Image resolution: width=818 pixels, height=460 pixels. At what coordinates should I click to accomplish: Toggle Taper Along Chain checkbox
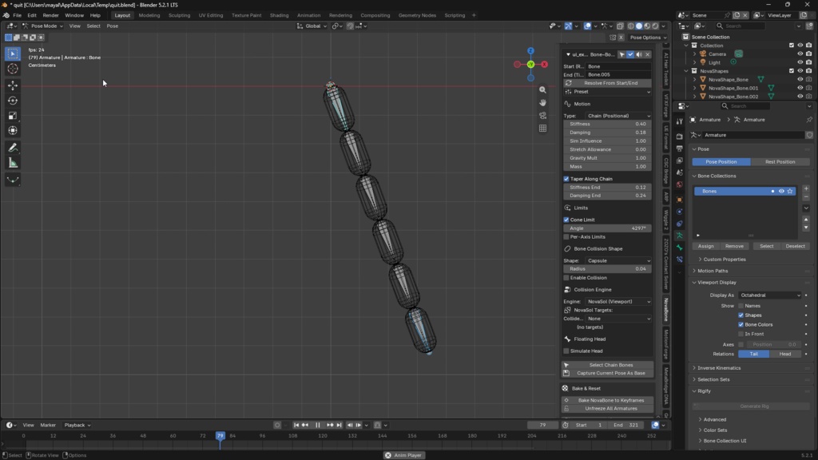coord(566,179)
